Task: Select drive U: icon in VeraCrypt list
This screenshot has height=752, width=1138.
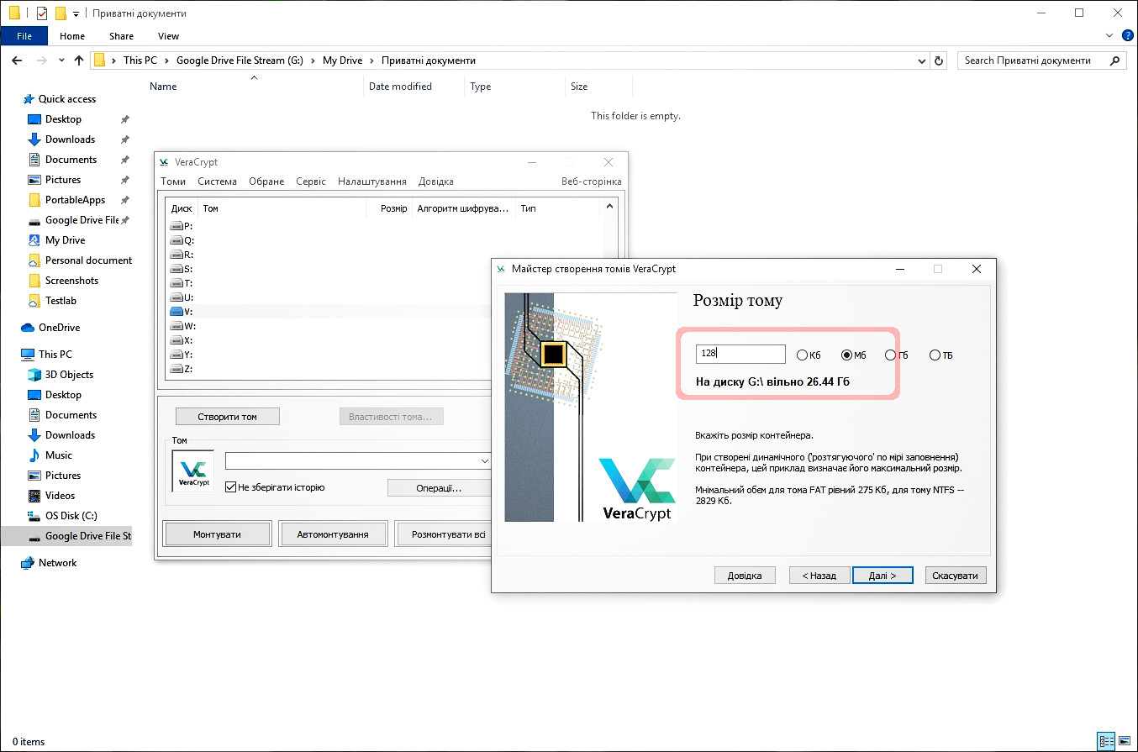Action: tap(176, 297)
